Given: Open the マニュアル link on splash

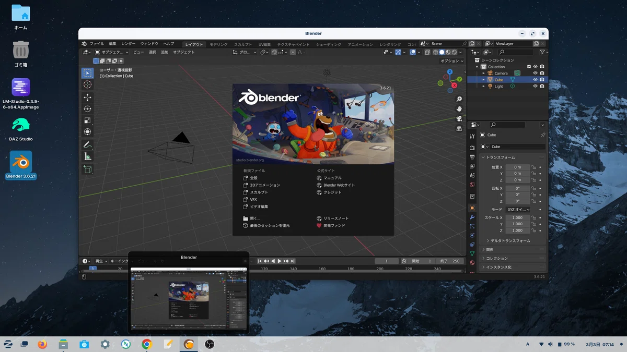Looking at the screenshot, I should [329, 178].
